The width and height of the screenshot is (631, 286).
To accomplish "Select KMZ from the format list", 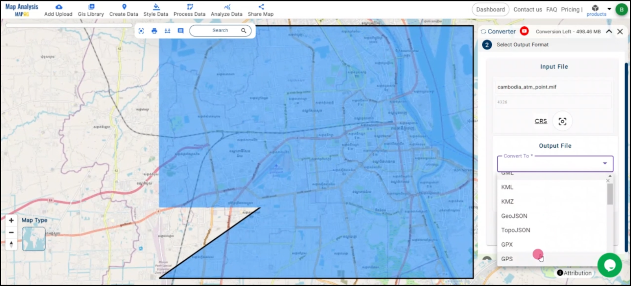I will (552, 201).
